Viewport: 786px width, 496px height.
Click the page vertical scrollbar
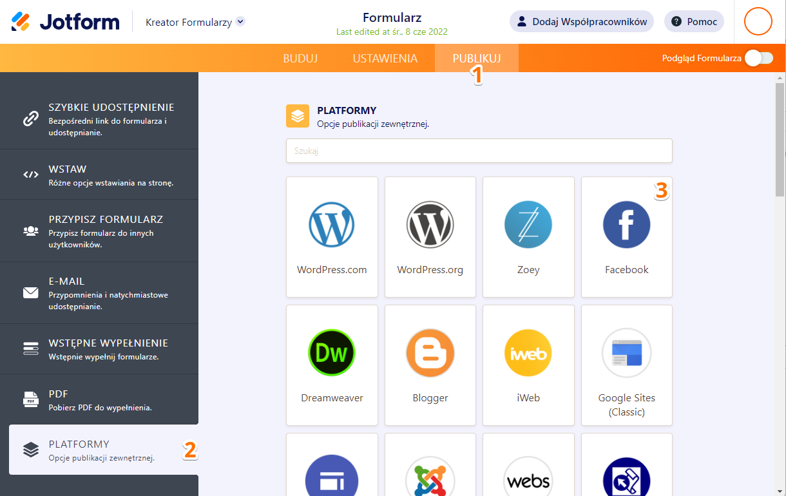780,138
